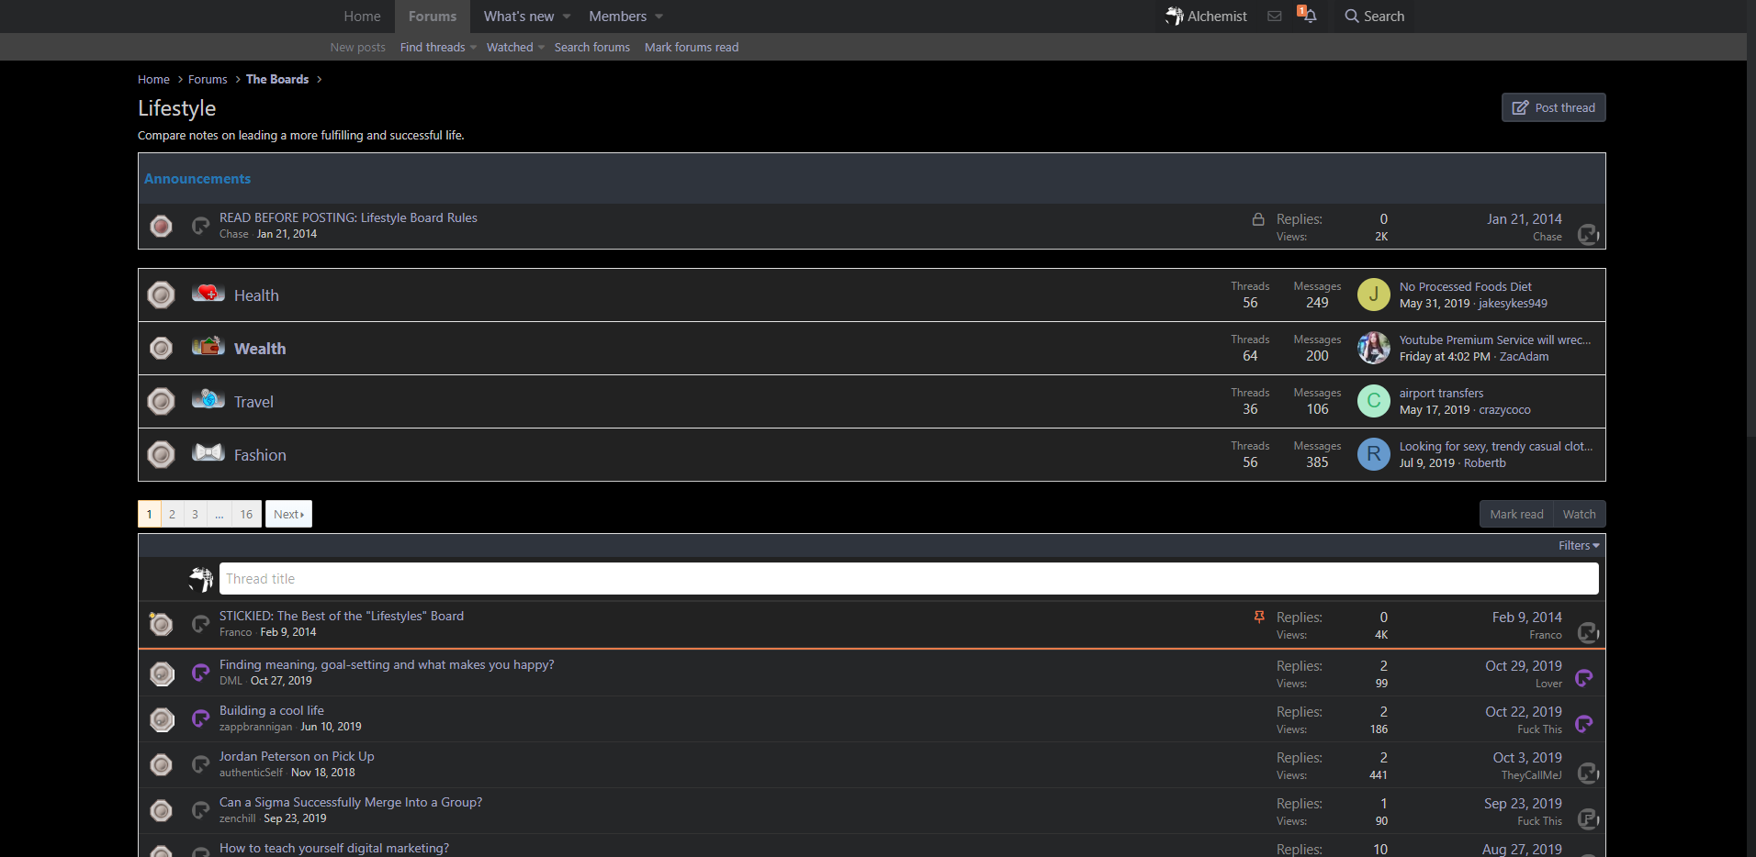
Task: Click the purple thread icon beside Finding meaning
Action: click(200, 673)
